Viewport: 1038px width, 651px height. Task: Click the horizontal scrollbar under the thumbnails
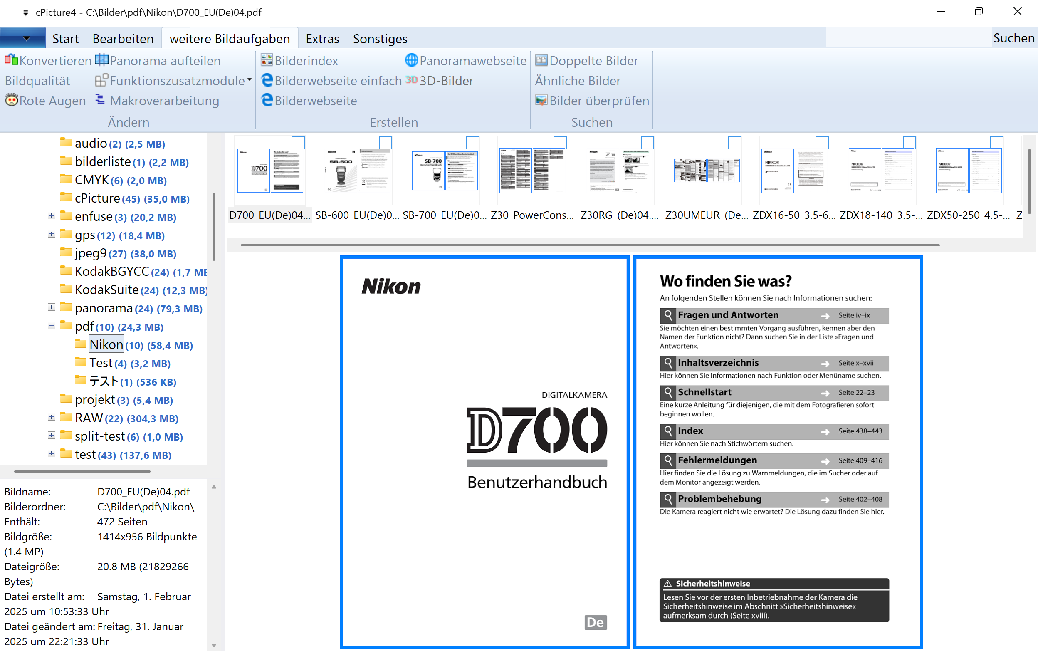(590, 245)
